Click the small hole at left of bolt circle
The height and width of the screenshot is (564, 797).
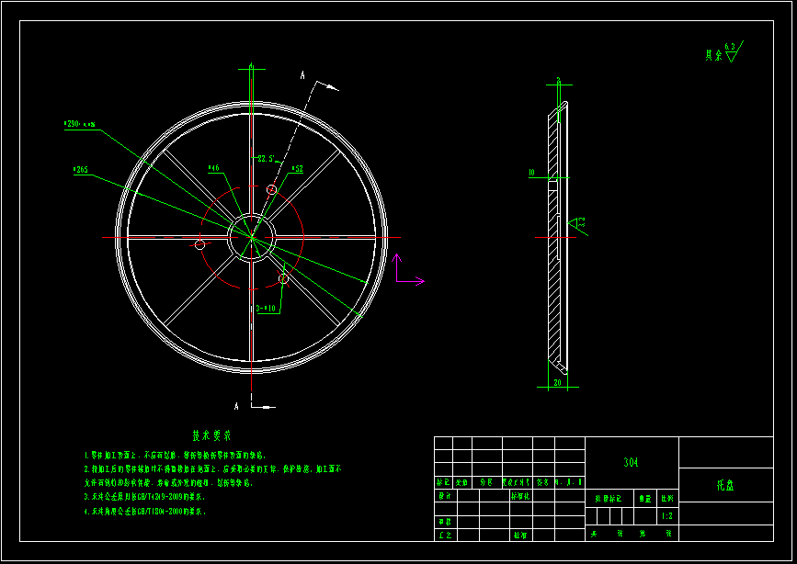pos(199,245)
